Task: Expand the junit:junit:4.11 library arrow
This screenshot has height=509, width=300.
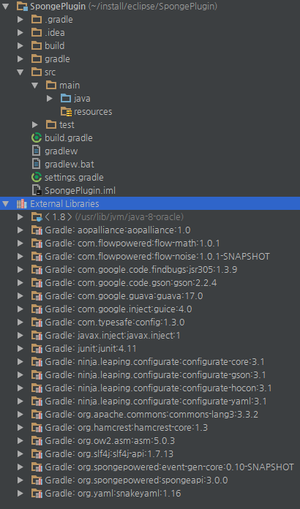Action: pos(20,349)
